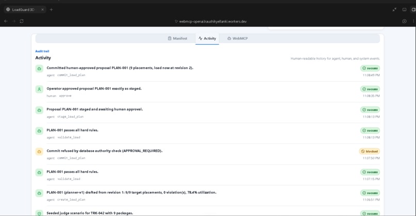The width and height of the screenshot is (416, 216).
Task: Click the 11:07:50 PM timestamp
Action: click(371, 158)
